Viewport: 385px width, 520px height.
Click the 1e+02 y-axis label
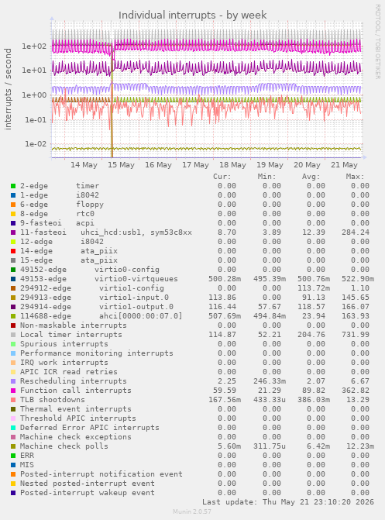[x=34, y=46]
